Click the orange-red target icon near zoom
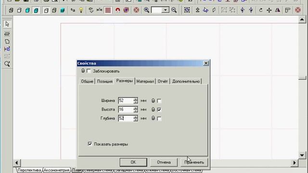308x173 pixels. [136, 10]
